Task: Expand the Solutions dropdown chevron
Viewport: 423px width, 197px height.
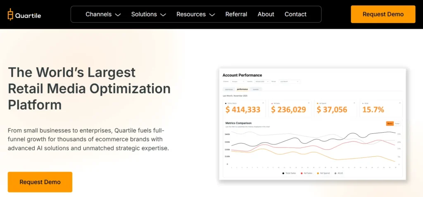Action: pos(163,14)
